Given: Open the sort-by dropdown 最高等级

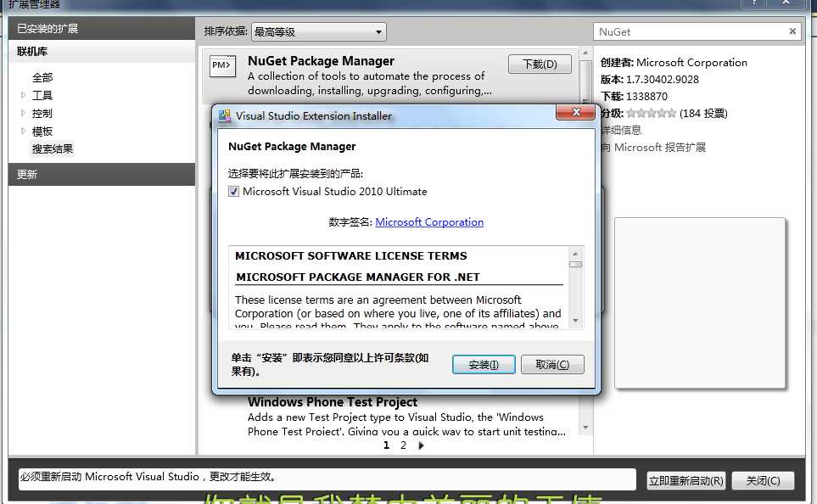Looking at the screenshot, I should [319, 31].
